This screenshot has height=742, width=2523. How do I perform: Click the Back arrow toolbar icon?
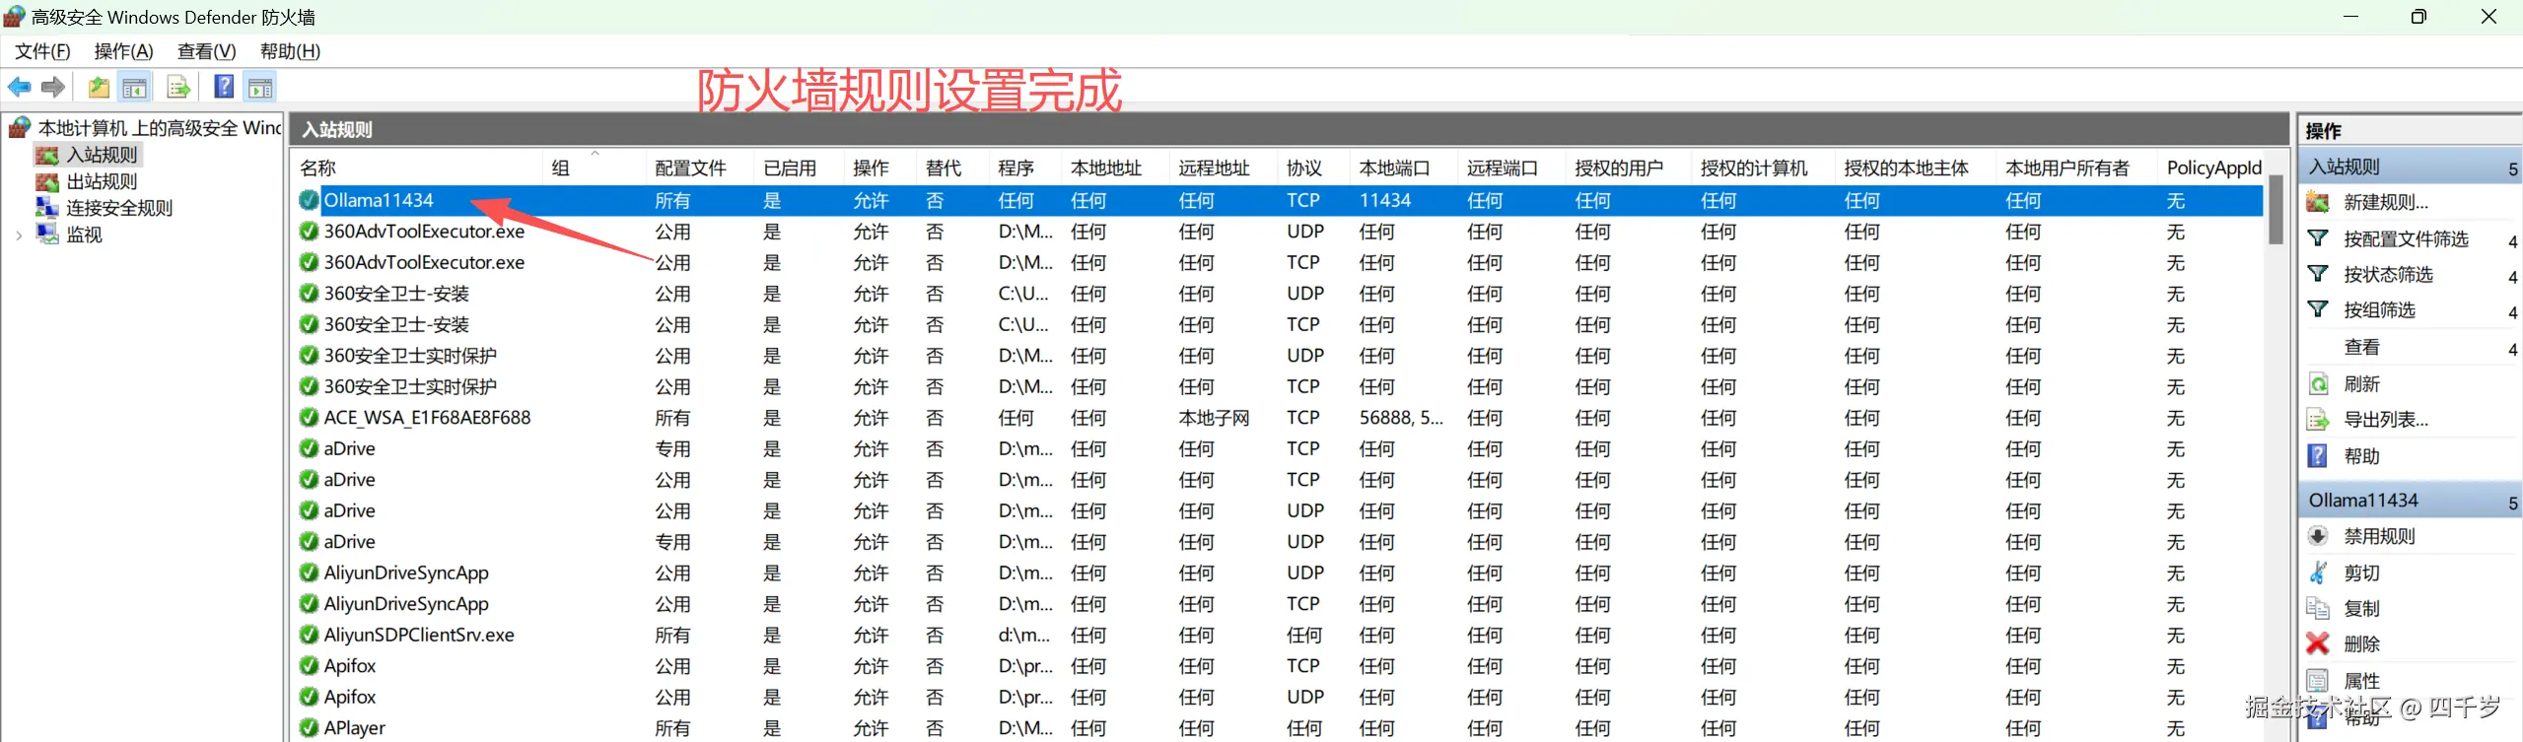(20, 88)
